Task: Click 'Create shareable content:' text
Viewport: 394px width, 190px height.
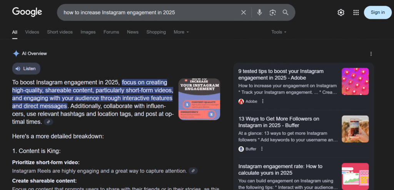Action: pos(45,181)
